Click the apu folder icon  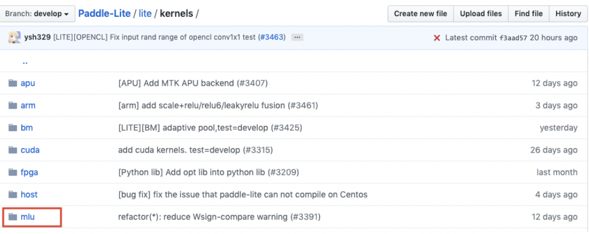[x=13, y=83]
